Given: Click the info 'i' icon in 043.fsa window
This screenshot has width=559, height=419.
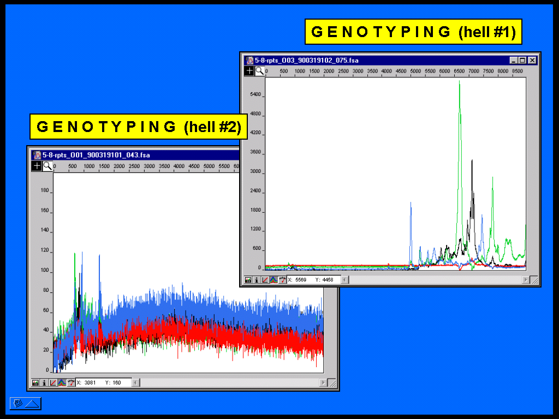Looking at the screenshot, I should point(44,383).
